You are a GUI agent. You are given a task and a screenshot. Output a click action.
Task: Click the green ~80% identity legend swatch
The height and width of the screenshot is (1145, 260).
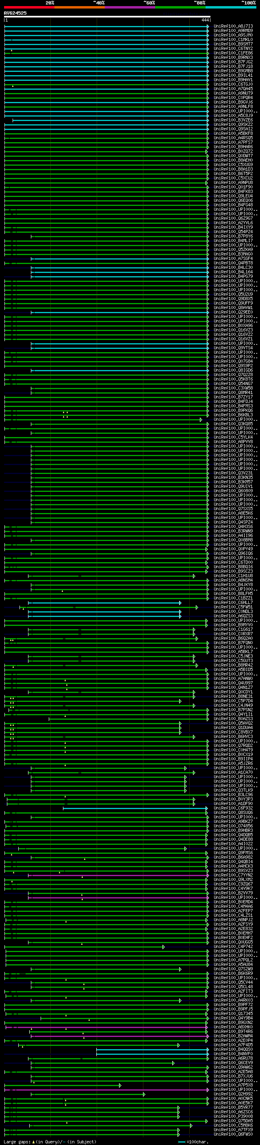(180, 7)
